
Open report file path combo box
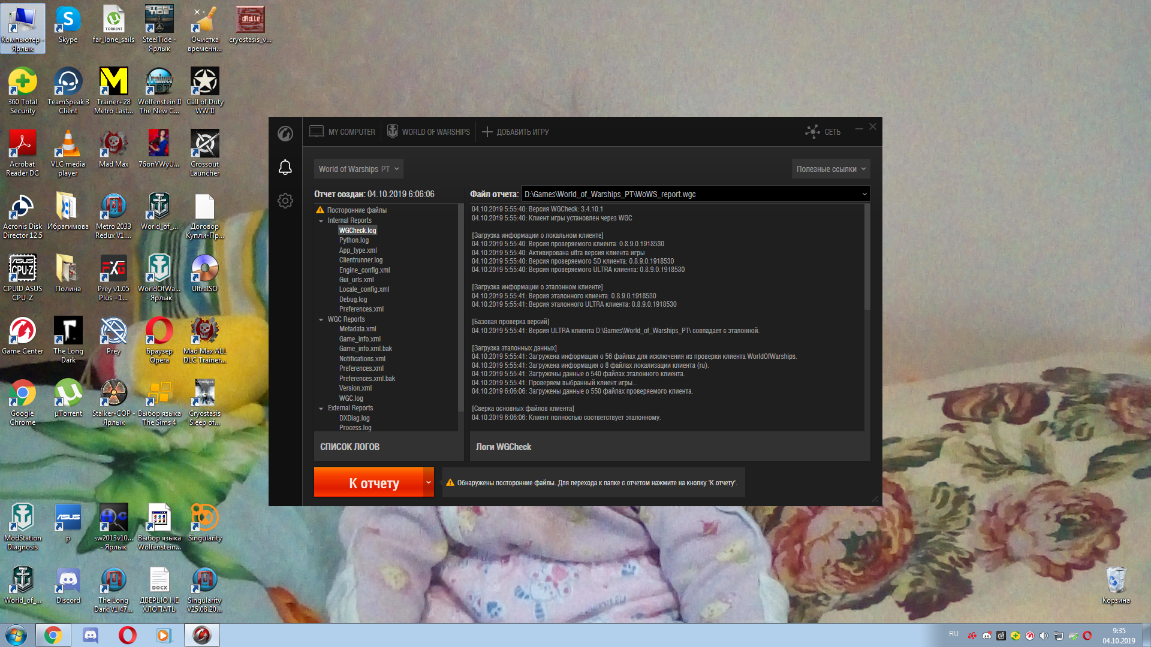(695, 194)
